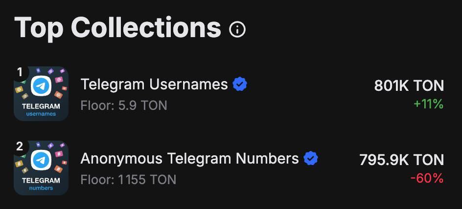
Task: Click the rank 1 badge
Action: 20,72
